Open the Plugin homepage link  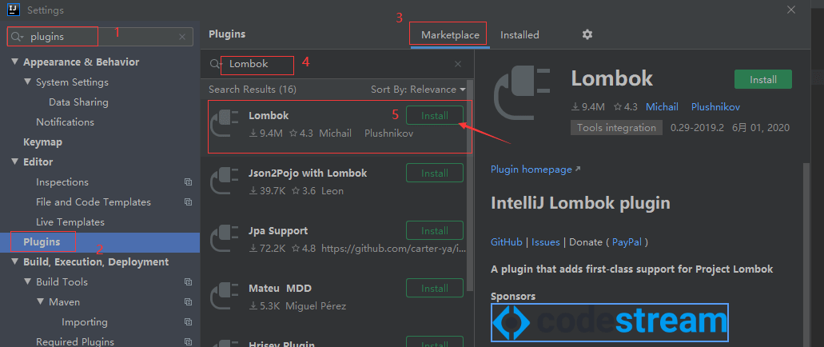pos(535,170)
